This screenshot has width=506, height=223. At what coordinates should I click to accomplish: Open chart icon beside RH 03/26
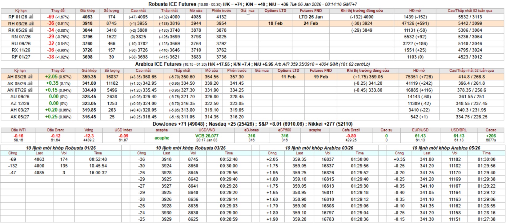(x=31, y=24)
